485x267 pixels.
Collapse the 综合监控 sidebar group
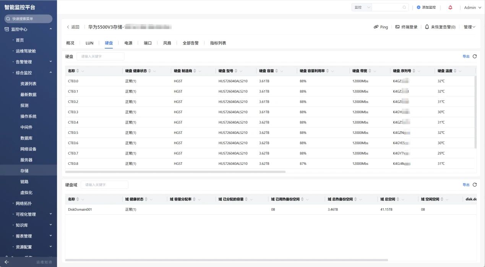tap(50, 73)
